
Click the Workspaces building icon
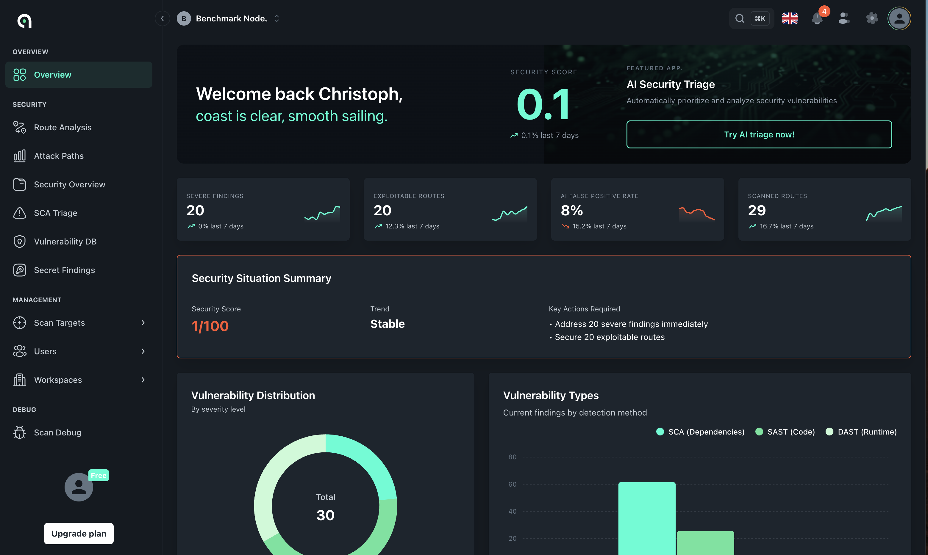[x=19, y=380]
